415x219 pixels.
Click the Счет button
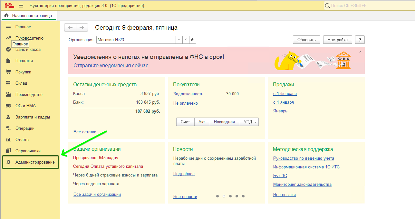[185, 122]
